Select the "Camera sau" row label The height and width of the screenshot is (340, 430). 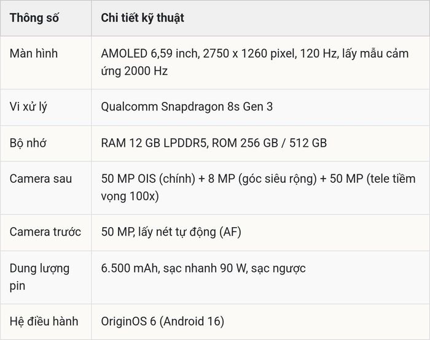coord(41,179)
